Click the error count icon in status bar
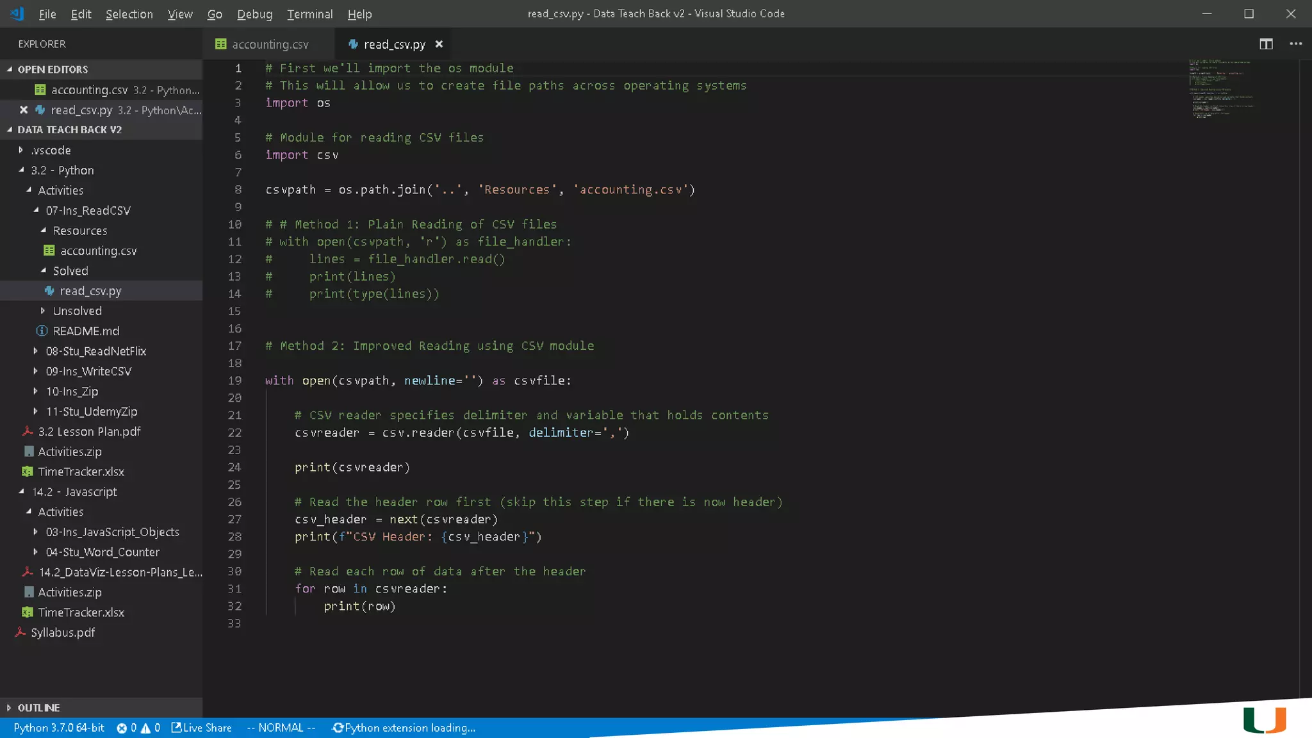 122,728
